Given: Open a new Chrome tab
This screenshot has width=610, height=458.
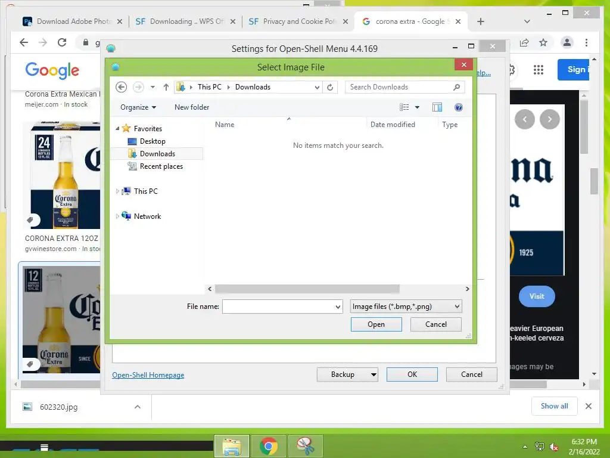Looking at the screenshot, I should tap(481, 21).
